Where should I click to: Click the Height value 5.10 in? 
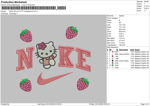pyautogui.click(x=146, y=6)
